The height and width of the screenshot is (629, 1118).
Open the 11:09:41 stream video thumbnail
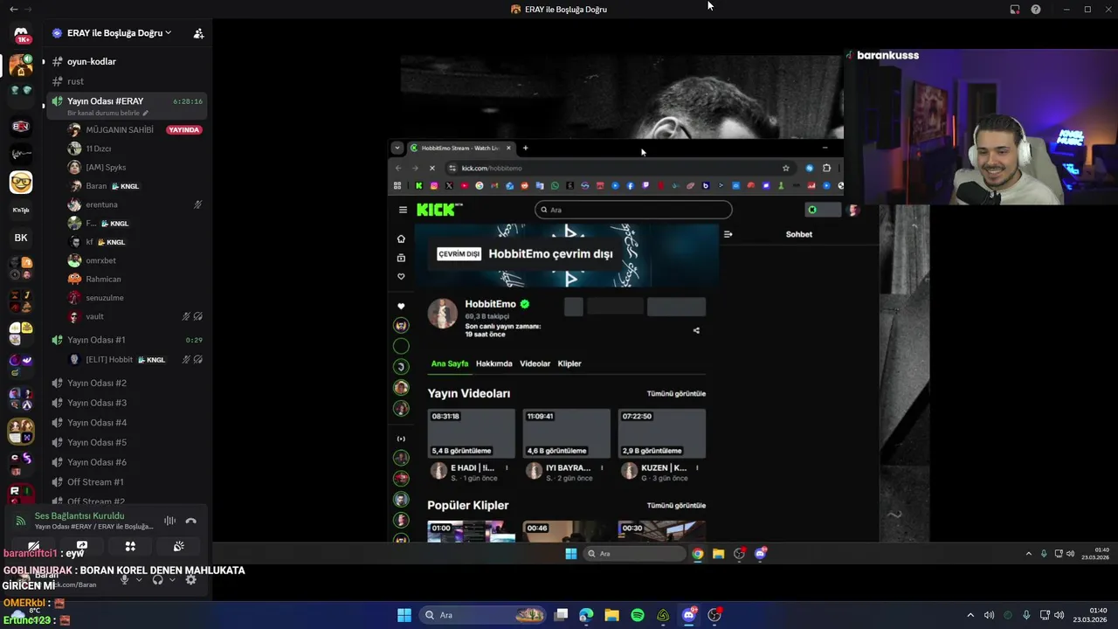coord(566,433)
